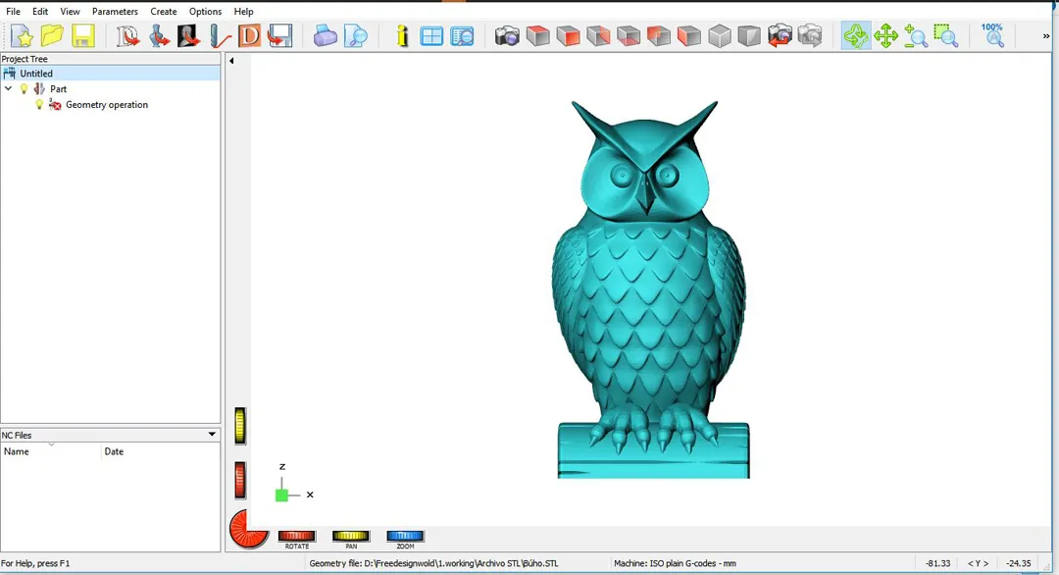Screen dimensions: 1059x575
Task: Click 'Machine: ISO plain G-codes - mm' status
Action: click(x=675, y=563)
